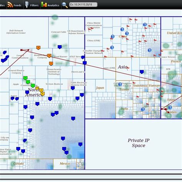Select the Mexico region label
This screenshot has width=182, height=182.
click(65, 164)
